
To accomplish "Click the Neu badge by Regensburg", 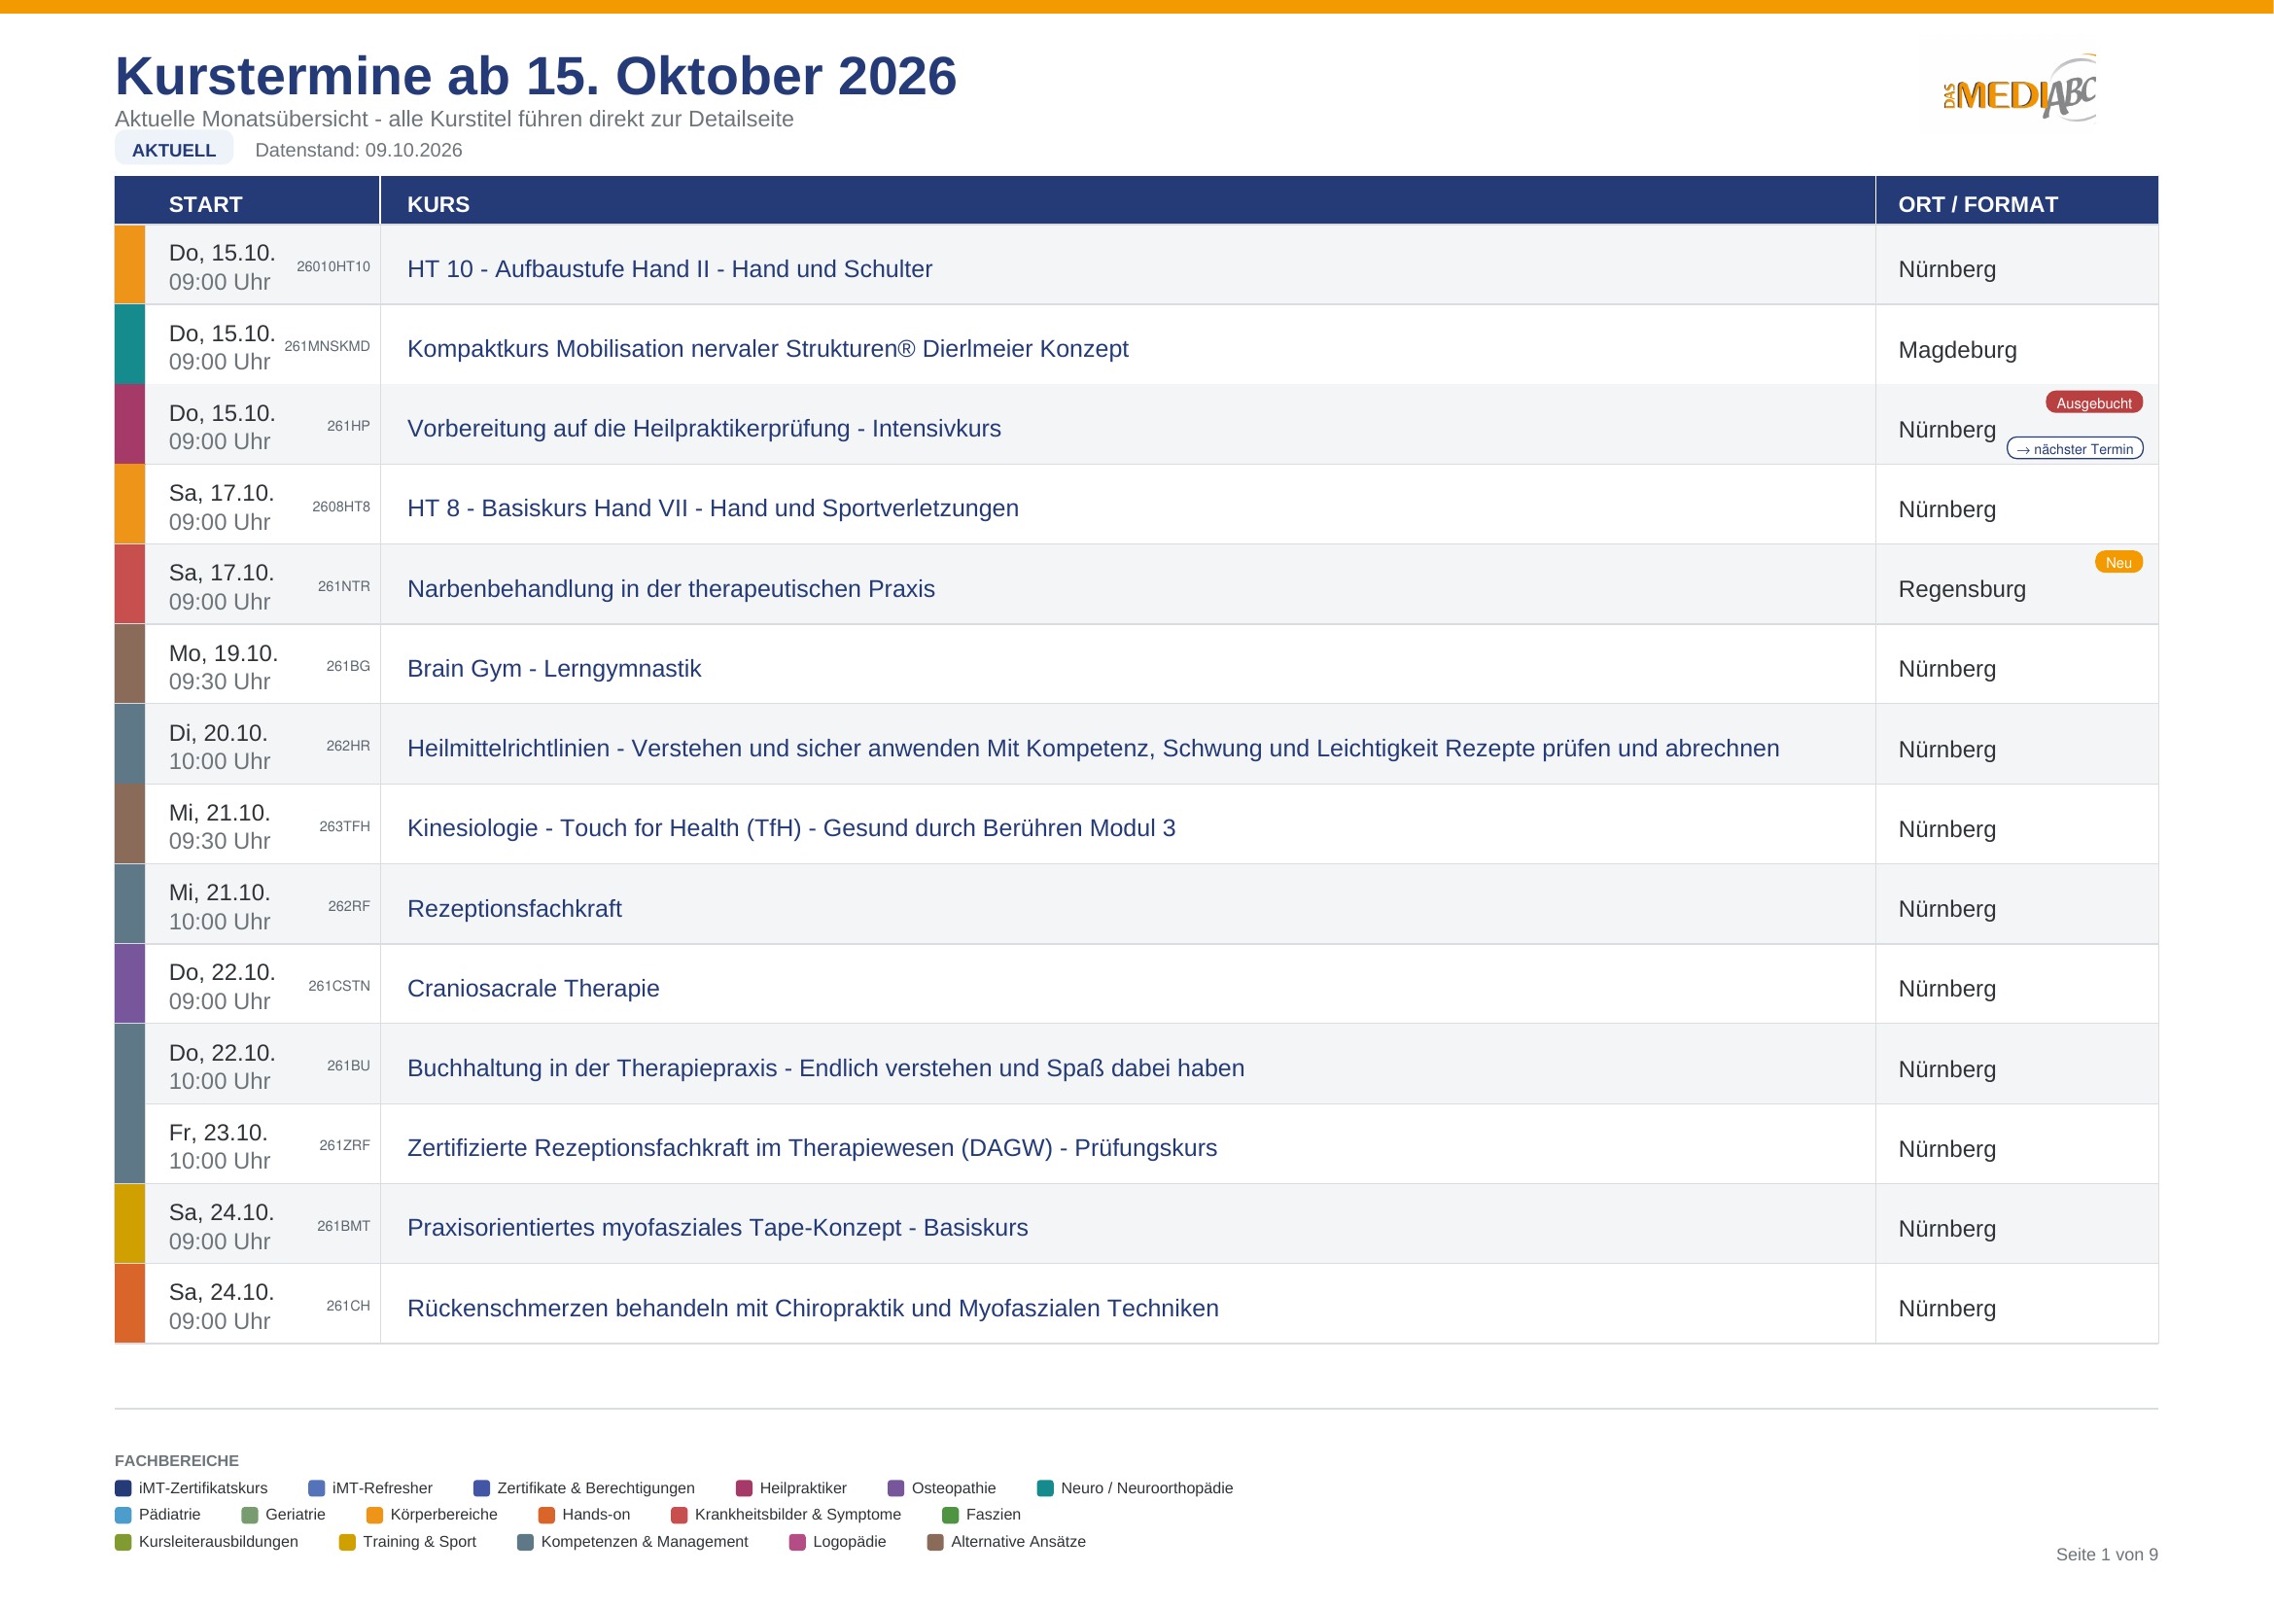I will point(2118,561).
